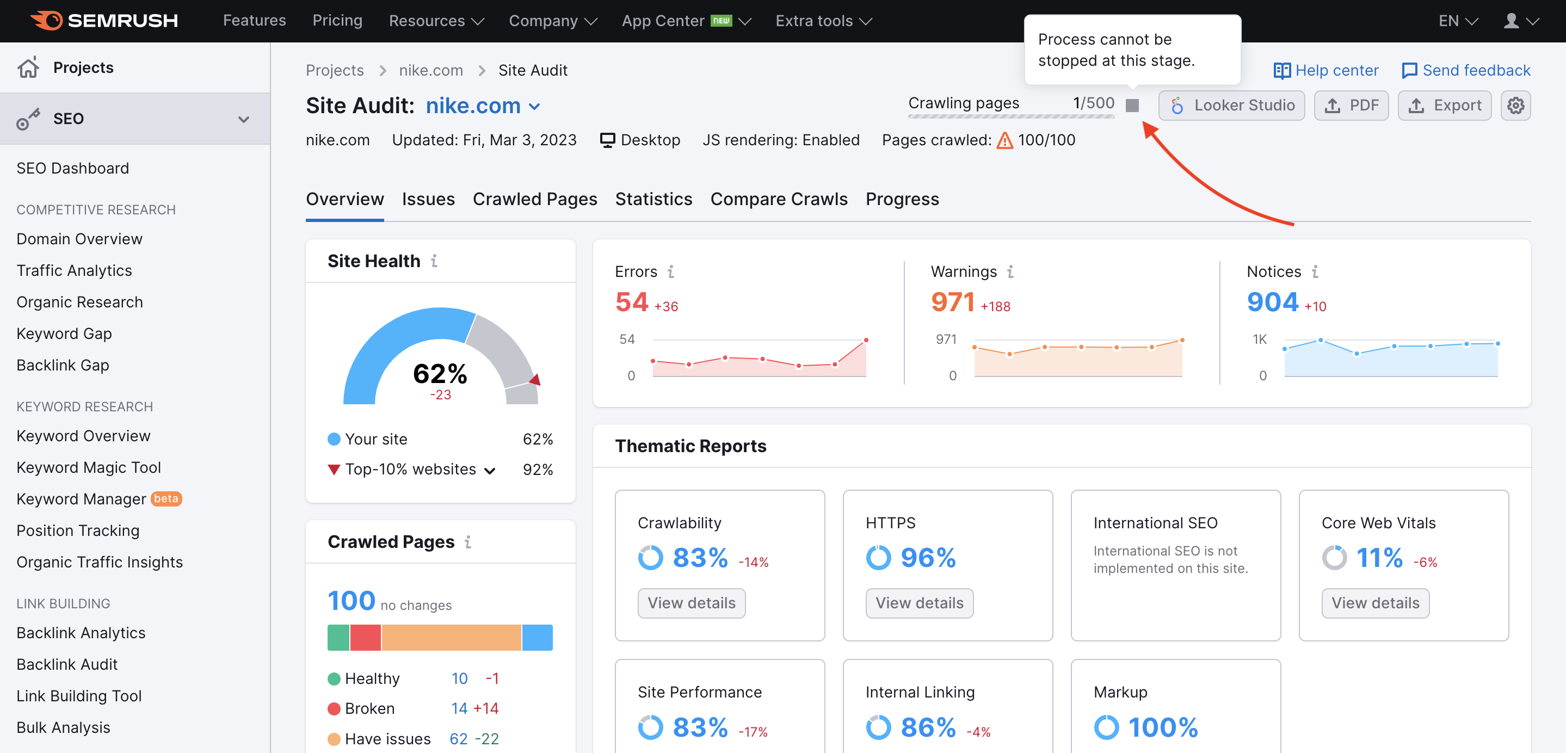This screenshot has height=753, width=1566.
Task: View details for Crawlability report
Action: point(691,603)
